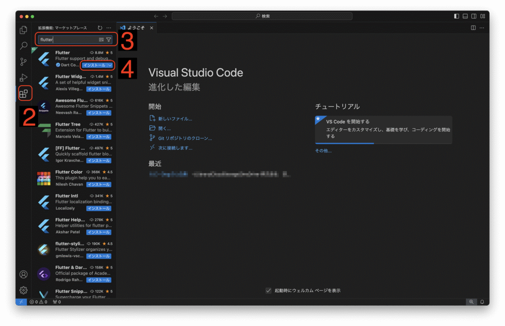Uncheck 起動時にウェルカム ページを表示
The image size is (505, 326).
pos(268,291)
